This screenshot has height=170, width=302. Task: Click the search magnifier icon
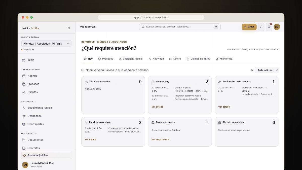click(x=143, y=27)
